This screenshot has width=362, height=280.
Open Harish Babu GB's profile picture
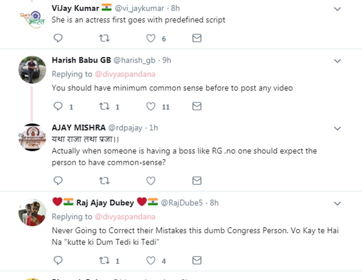click(x=32, y=69)
